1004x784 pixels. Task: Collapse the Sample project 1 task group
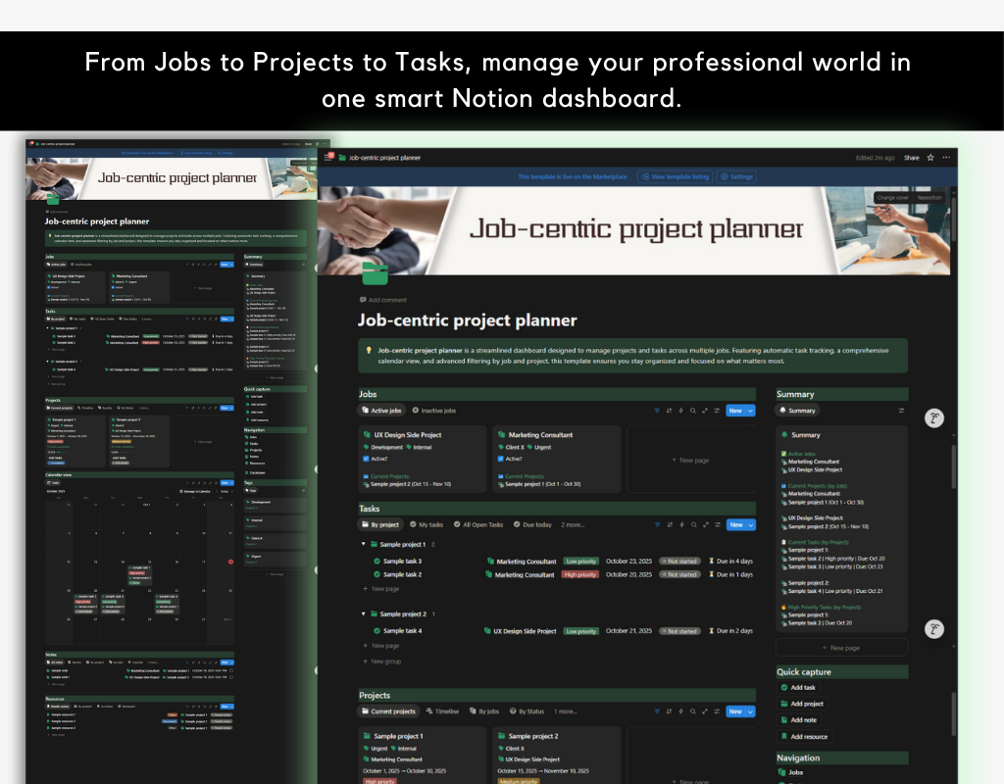[364, 544]
